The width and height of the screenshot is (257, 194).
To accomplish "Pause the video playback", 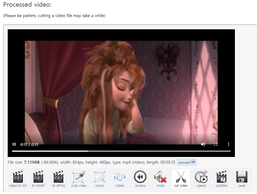I will pyautogui.click(x=14, y=144).
